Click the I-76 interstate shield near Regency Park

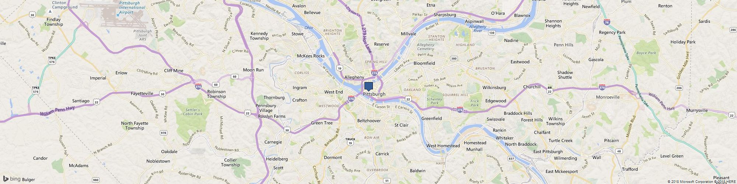(x=607, y=22)
